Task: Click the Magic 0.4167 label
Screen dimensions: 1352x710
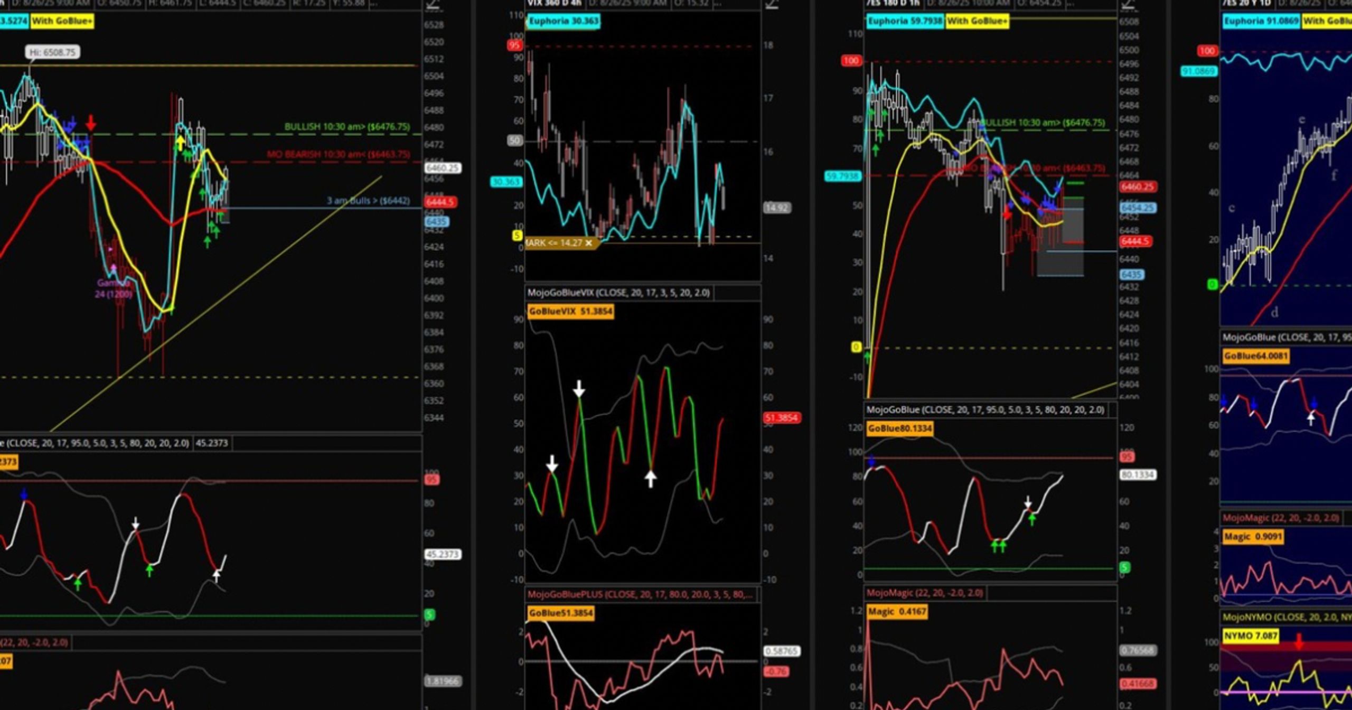Action: 897,612
